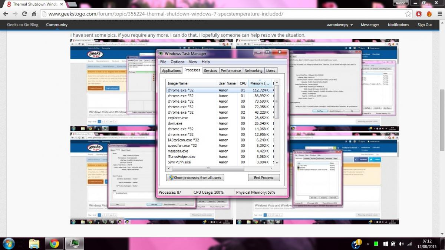The width and height of the screenshot is (445, 250).
Task: Click the Chrome icon on the taskbar
Action: [x=55, y=243]
